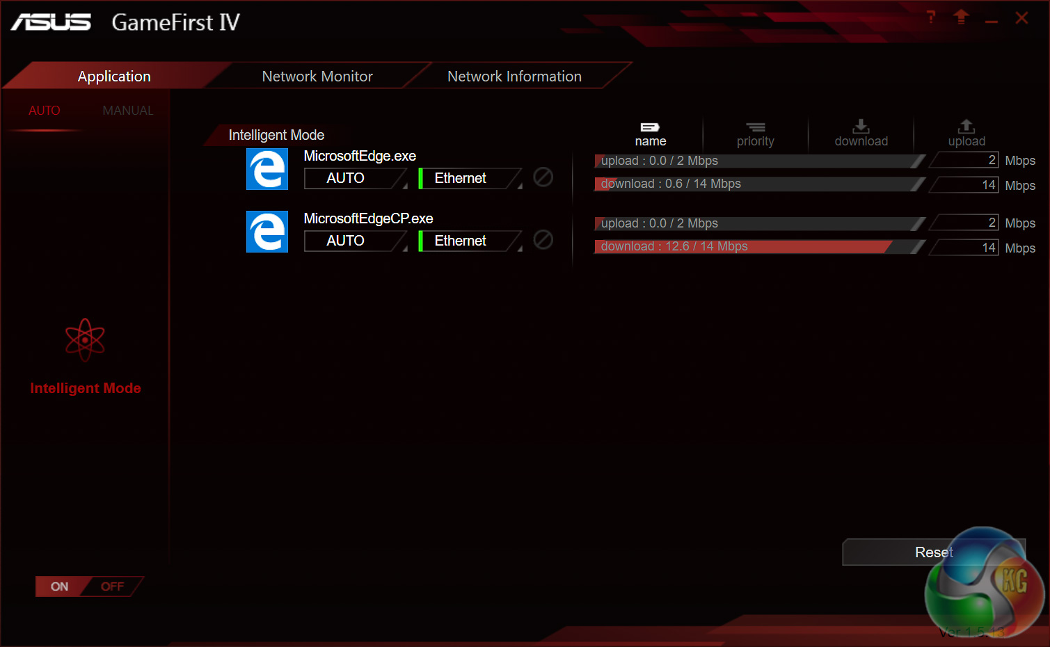This screenshot has width=1050, height=647.
Task: Edit MicrosoftEdge.exe download limit field
Action: pyautogui.click(x=964, y=185)
